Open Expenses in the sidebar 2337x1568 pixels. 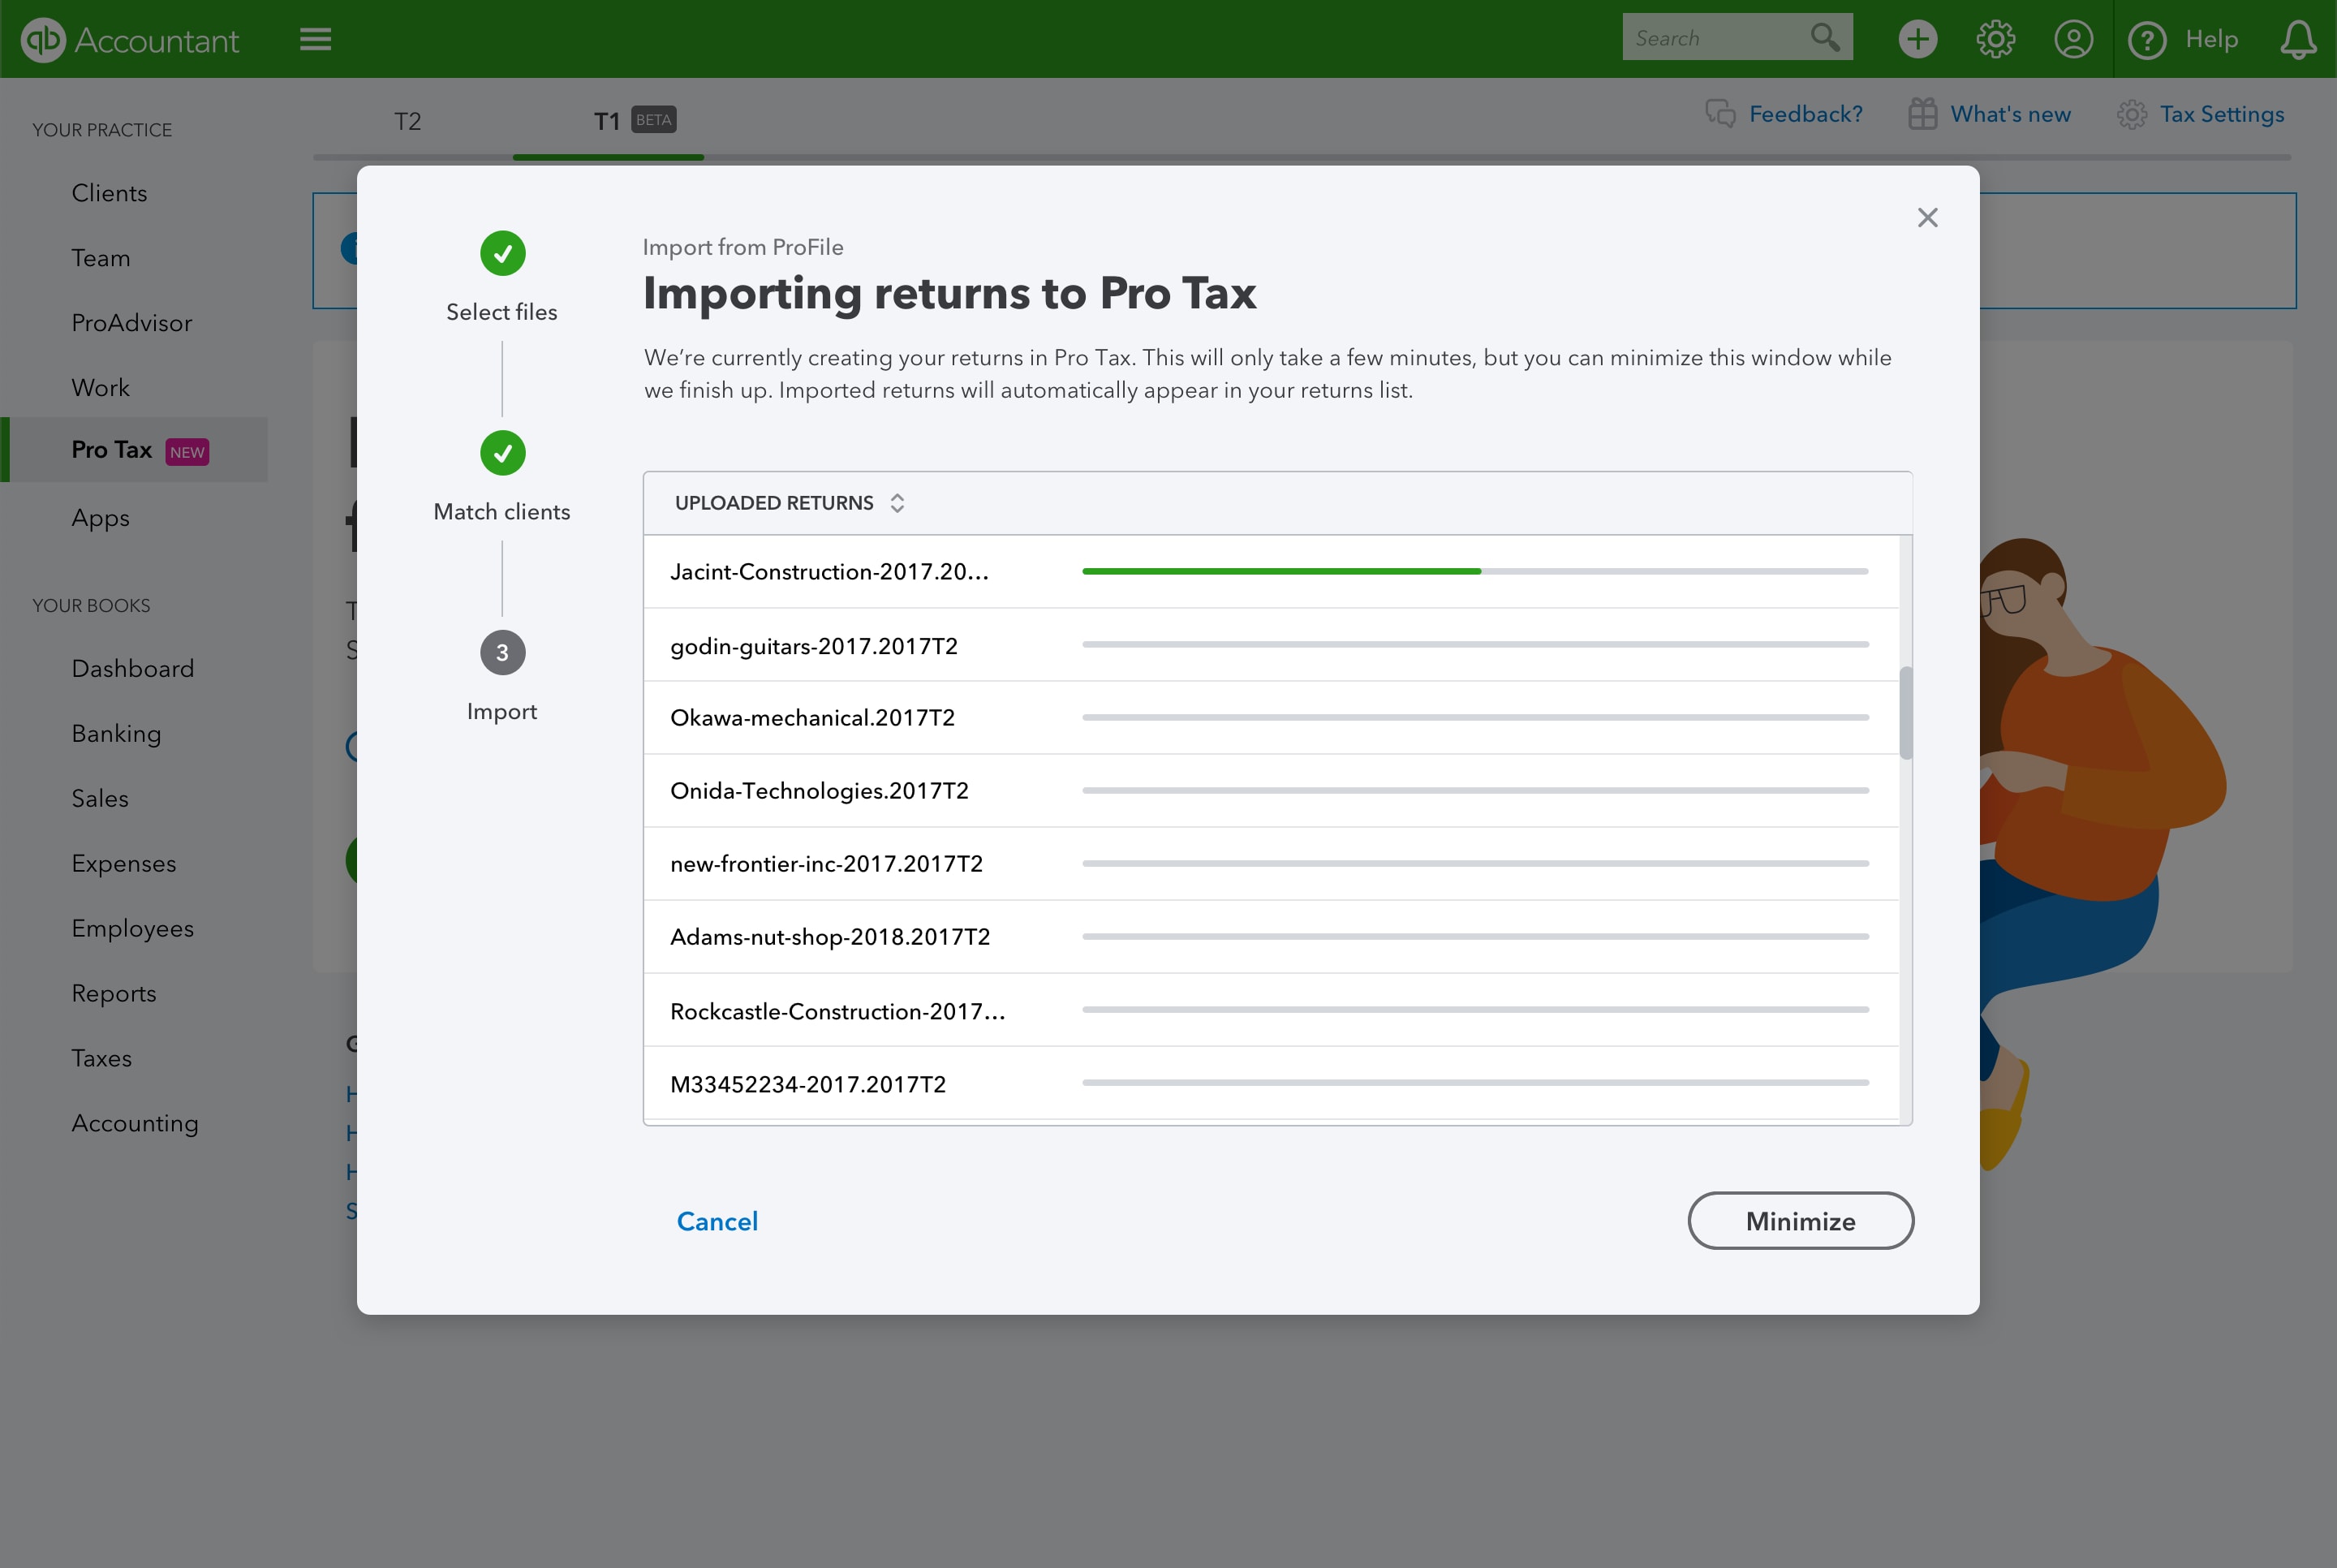[123, 864]
